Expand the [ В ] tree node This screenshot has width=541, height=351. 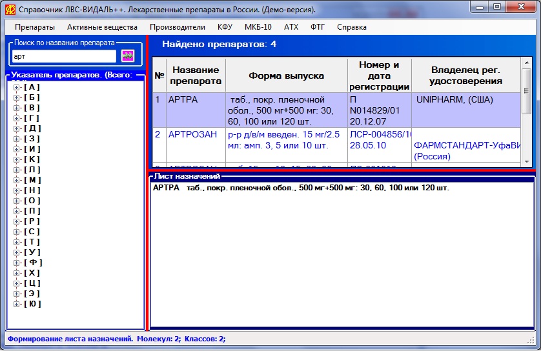[16, 108]
